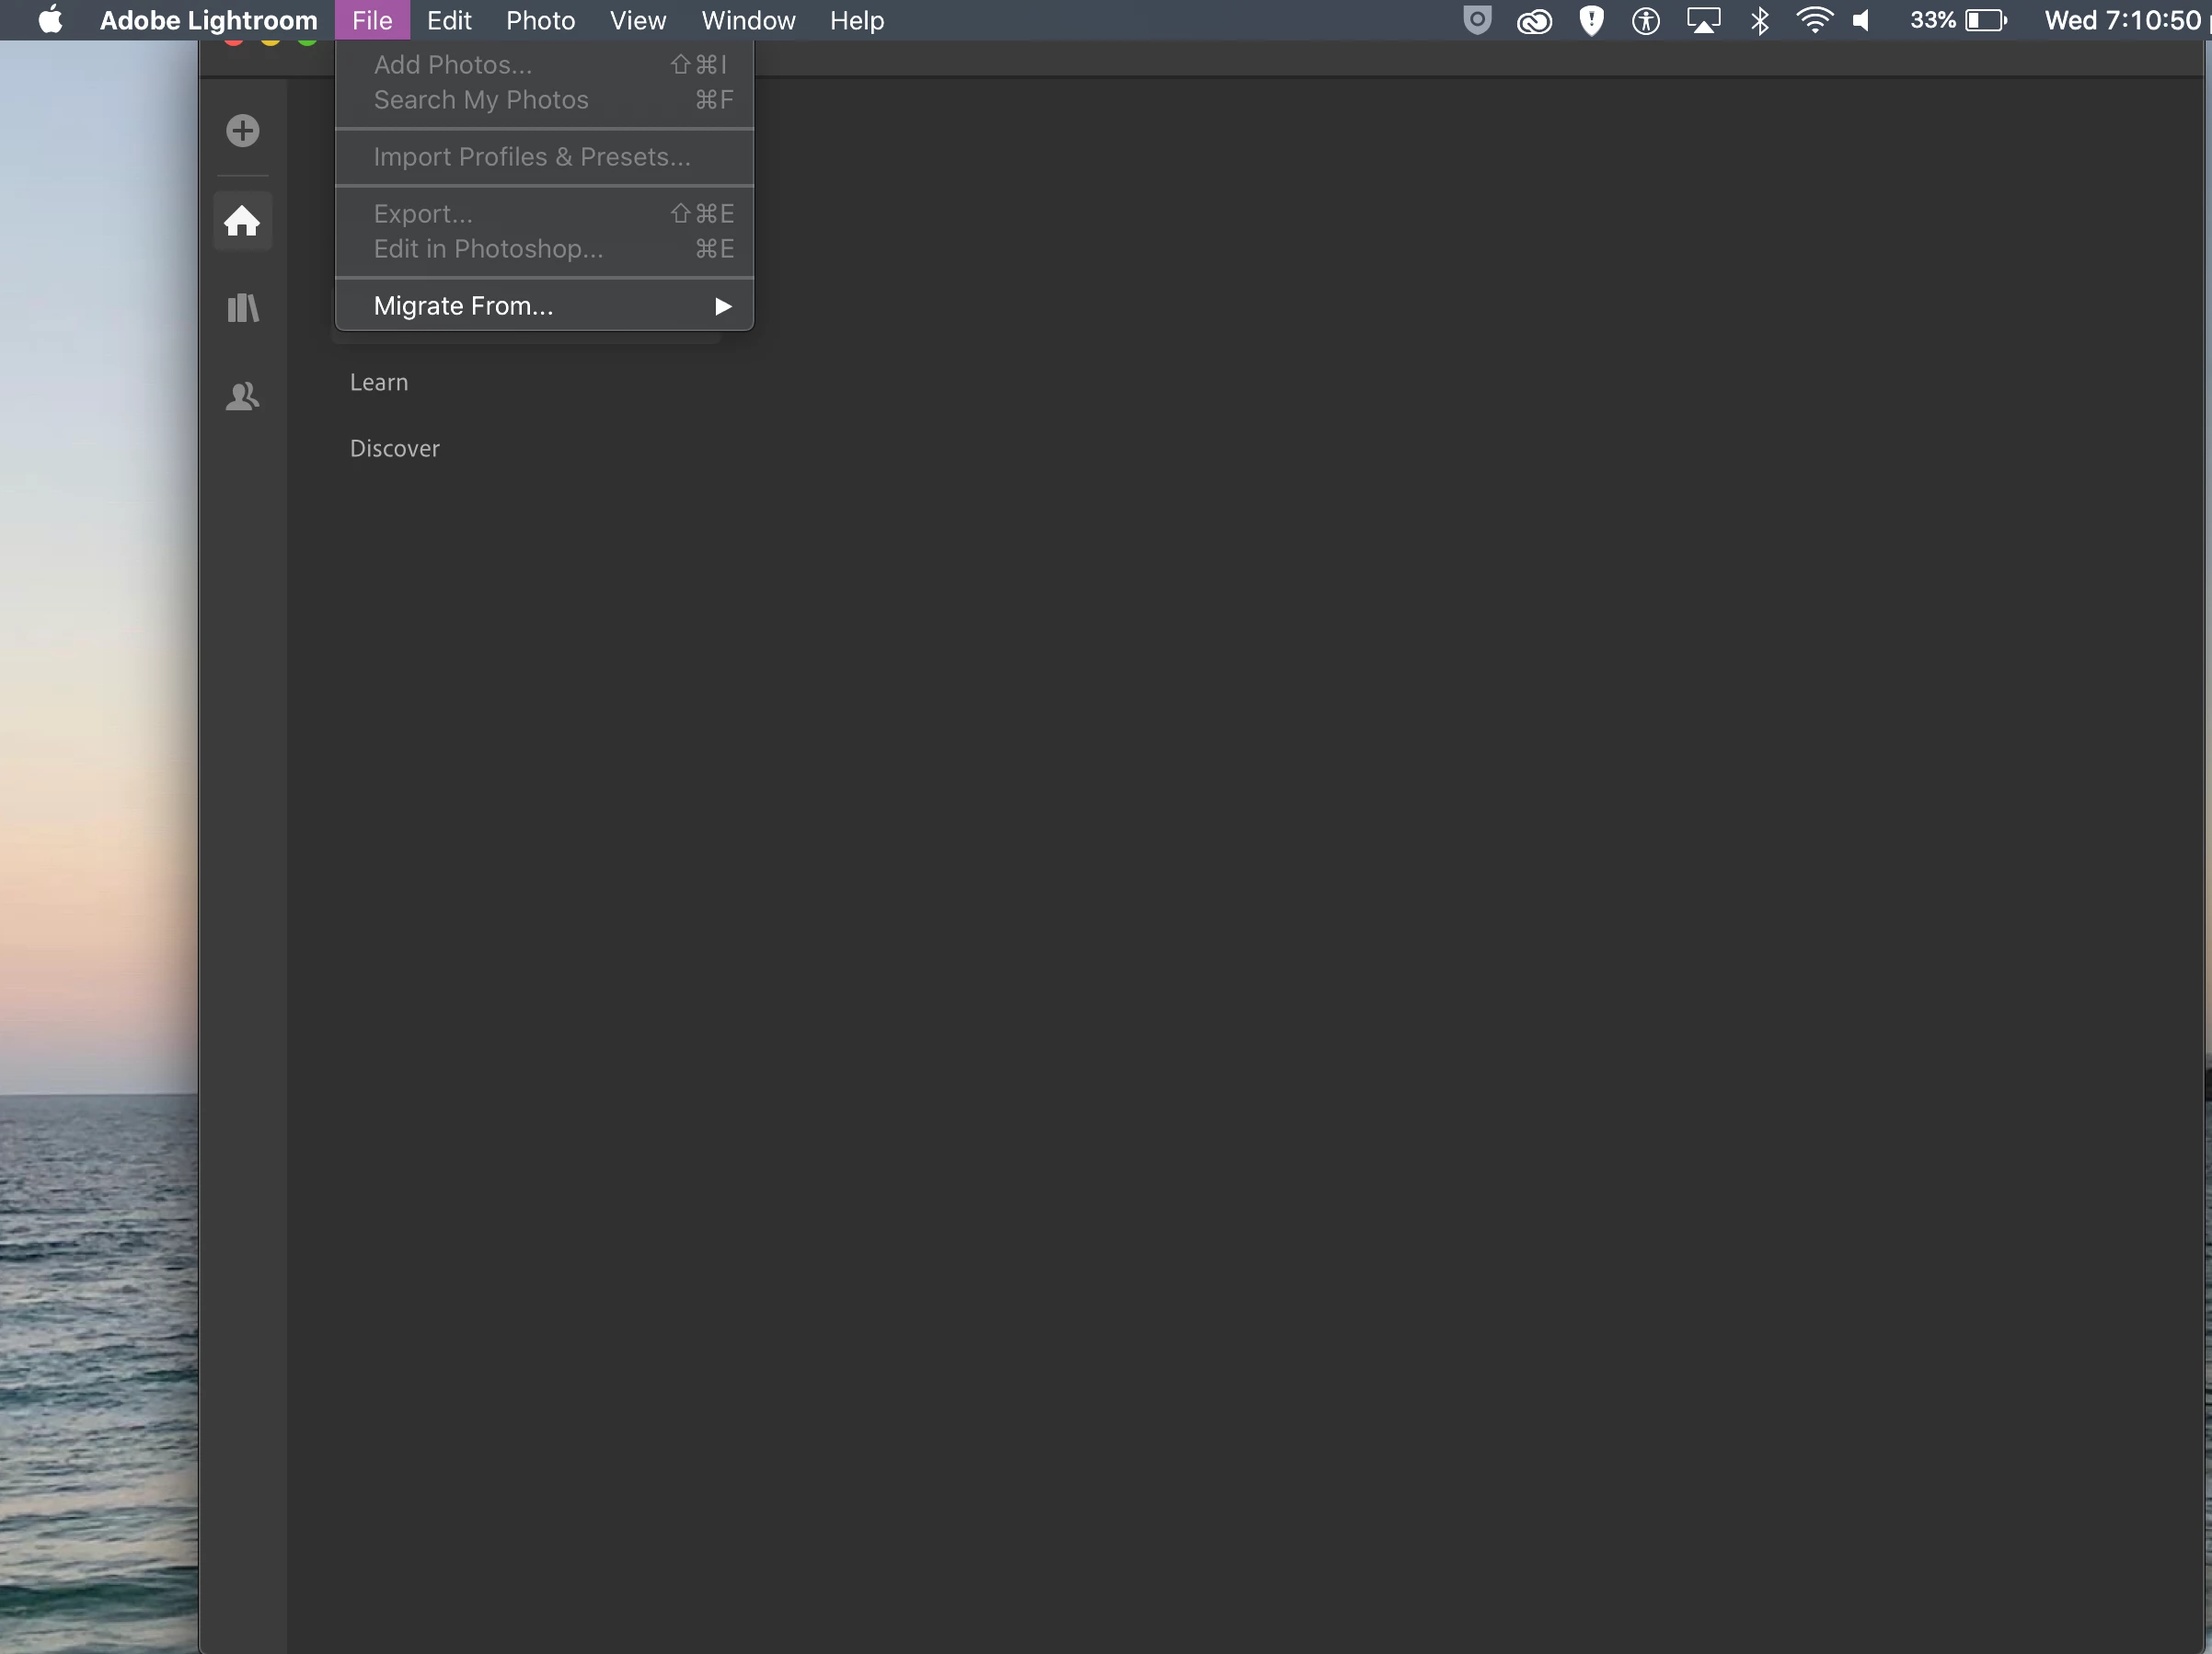The width and height of the screenshot is (2212, 1654).
Task: Open the Photo menu
Action: click(540, 21)
